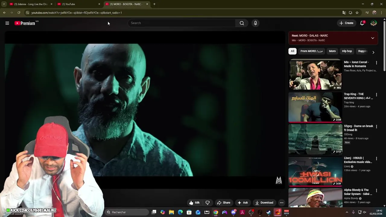Click the Create button
Screen dimensions: 386x217
(x=346, y=23)
